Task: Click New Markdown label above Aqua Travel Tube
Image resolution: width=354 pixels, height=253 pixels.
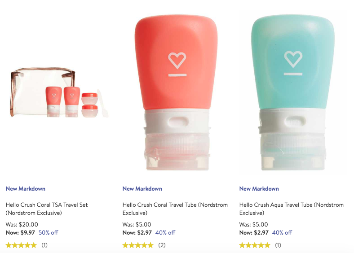Action: point(259,189)
